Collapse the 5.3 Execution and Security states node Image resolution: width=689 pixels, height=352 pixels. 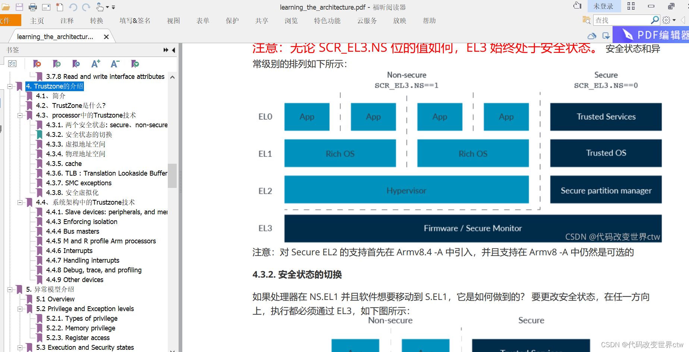(x=20, y=348)
